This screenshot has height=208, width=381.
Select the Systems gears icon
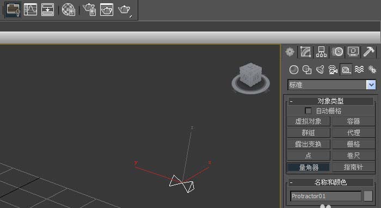tap(372, 70)
